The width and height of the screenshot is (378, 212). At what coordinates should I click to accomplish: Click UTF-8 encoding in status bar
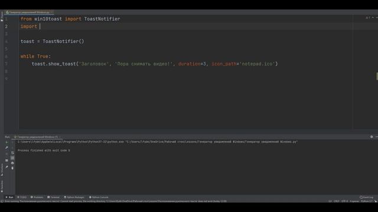[x=344, y=201]
